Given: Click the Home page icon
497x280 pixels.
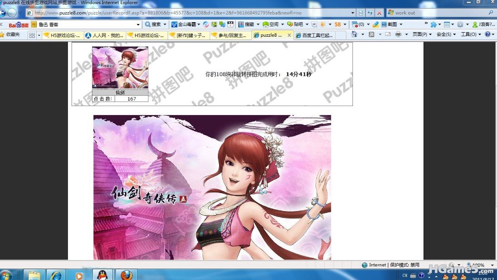Looking at the screenshot, I should [x=354, y=34].
